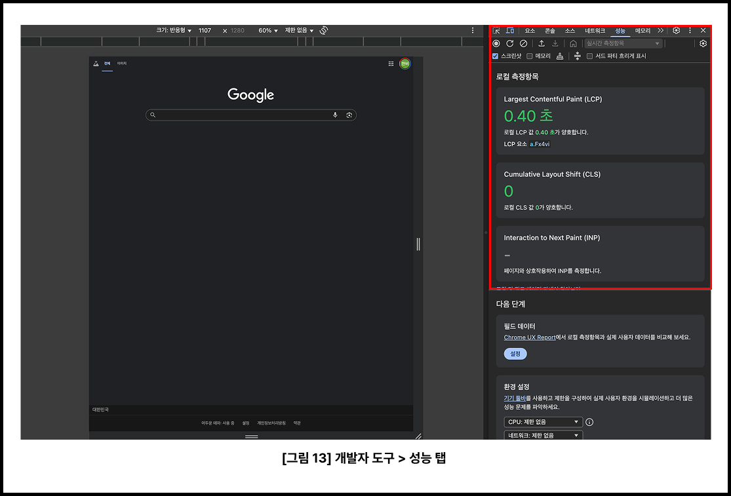731x496 pixels.
Task: Open DevTools three-dot customize menu
Action: tap(690, 30)
